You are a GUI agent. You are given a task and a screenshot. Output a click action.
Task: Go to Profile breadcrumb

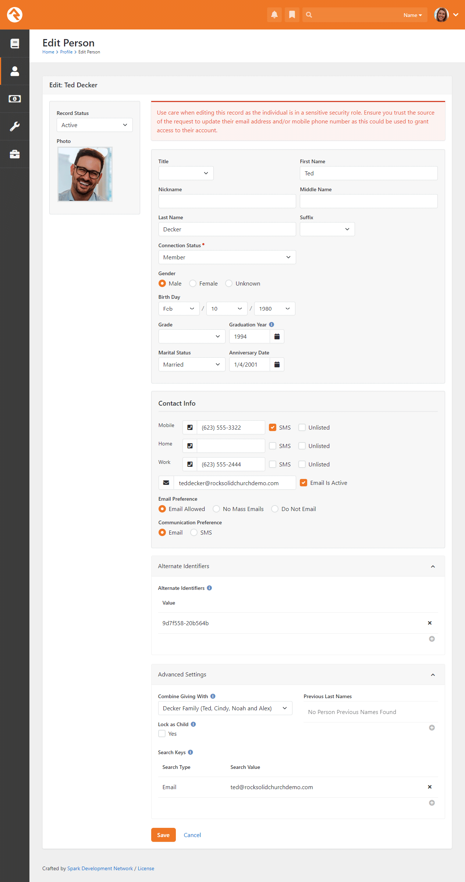[x=66, y=52]
